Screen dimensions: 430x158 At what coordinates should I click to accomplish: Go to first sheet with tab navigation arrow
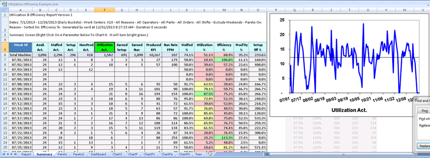coord(4,155)
